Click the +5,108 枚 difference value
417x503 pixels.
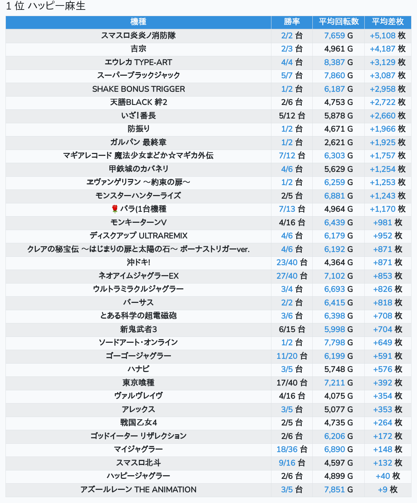pyautogui.click(x=387, y=35)
